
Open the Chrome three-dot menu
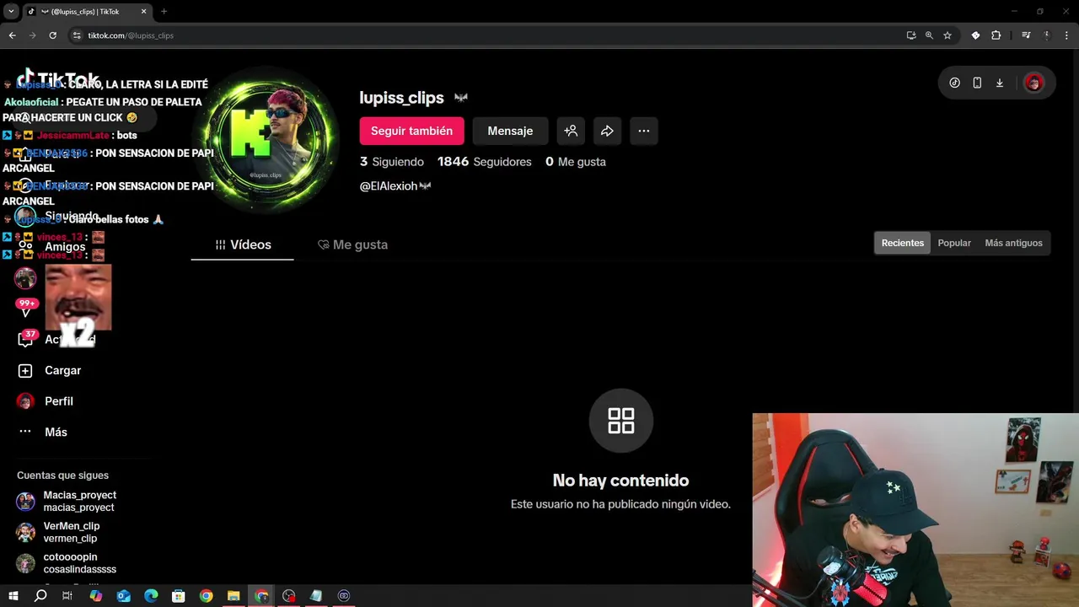pyautogui.click(x=1067, y=35)
